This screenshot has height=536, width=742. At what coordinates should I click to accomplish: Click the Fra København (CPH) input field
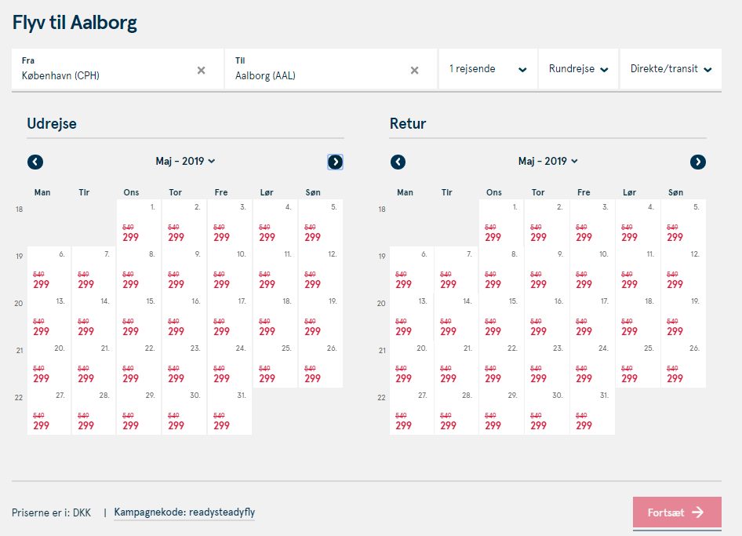(118, 68)
